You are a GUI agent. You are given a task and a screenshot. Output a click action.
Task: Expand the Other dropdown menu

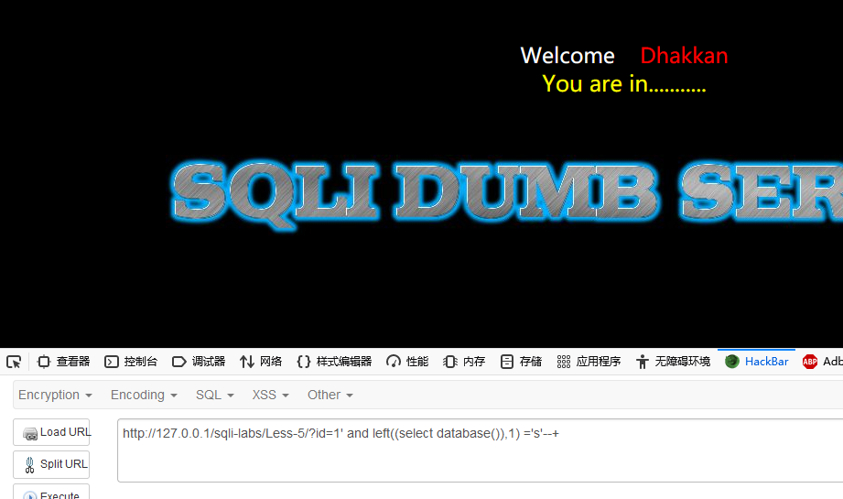[330, 395]
